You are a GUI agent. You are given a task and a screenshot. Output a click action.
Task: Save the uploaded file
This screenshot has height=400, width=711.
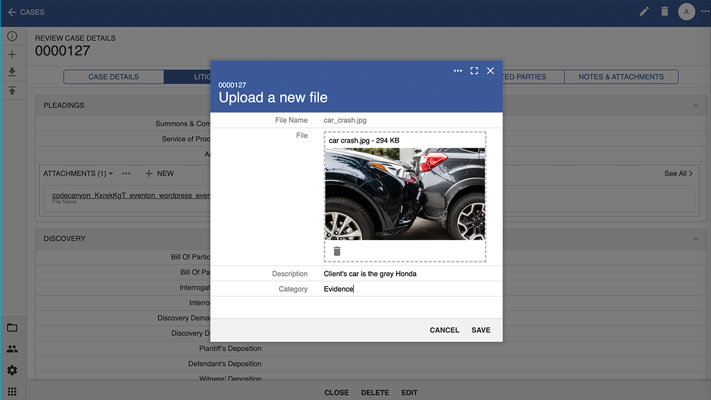point(480,330)
